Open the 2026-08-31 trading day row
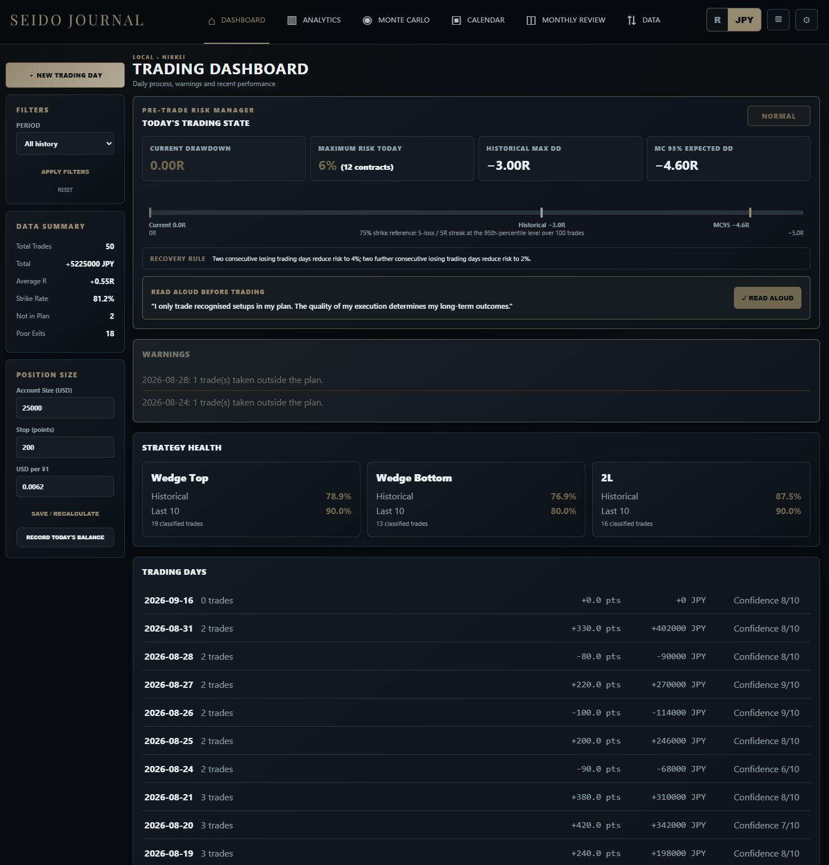The height and width of the screenshot is (865, 829). pyautogui.click(x=476, y=628)
